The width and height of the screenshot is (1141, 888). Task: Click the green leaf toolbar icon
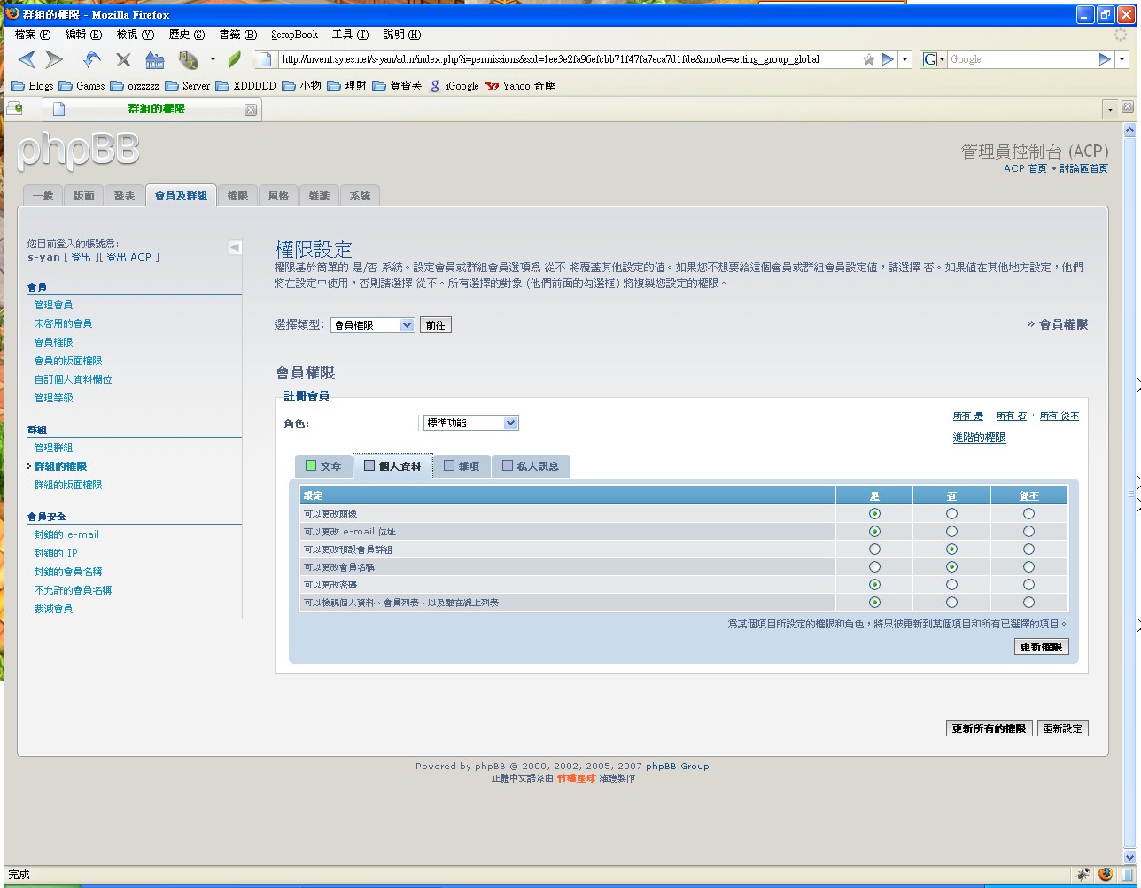pyautogui.click(x=234, y=59)
